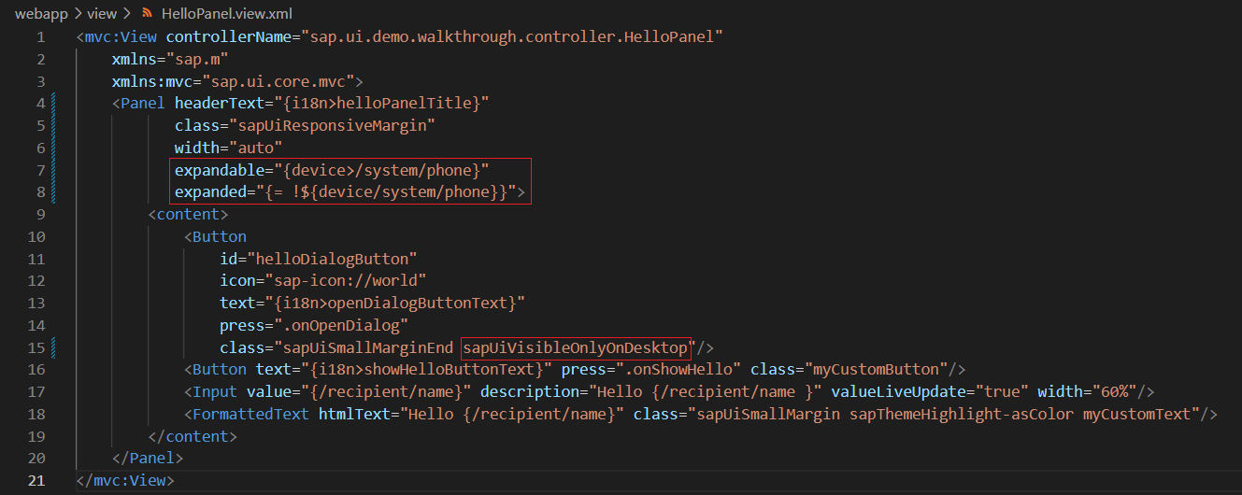
Task: Open the webapp breadcrumb segment
Action: (x=39, y=13)
